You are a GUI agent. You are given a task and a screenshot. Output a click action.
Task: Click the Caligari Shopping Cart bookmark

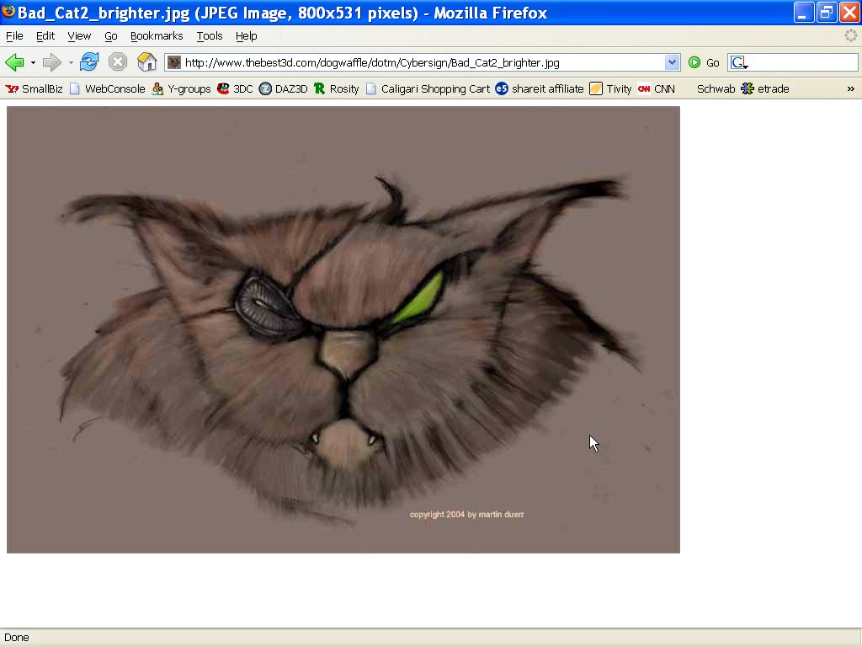(427, 88)
